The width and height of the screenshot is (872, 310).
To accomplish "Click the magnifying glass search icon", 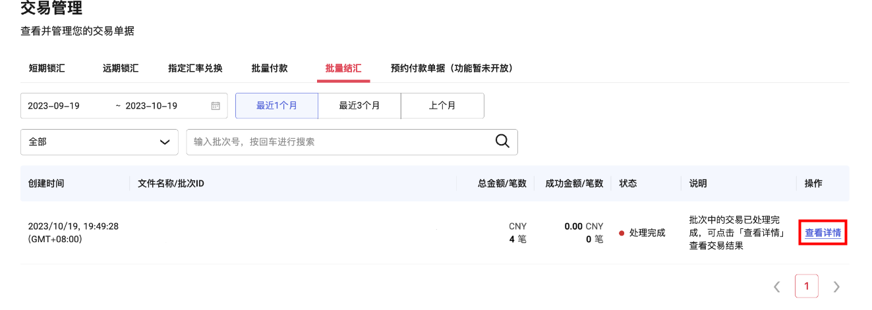I will coord(502,142).
